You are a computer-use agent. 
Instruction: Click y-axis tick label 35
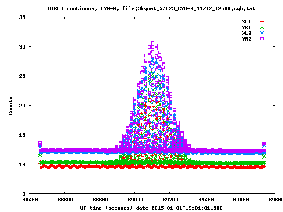pos(23,17)
